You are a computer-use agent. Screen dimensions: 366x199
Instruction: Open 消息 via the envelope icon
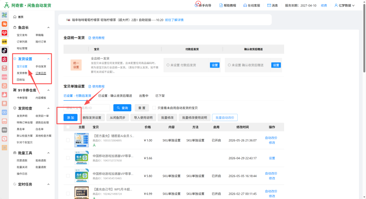(269, 5)
